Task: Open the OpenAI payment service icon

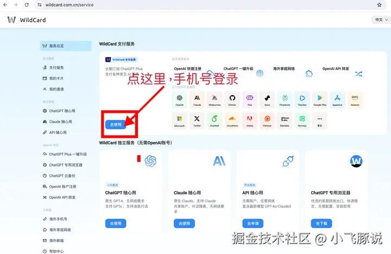Action: point(180,100)
